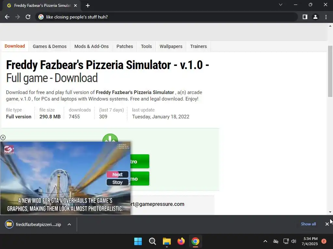Open a new browser tab
333x249 pixels.
tap(88, 6)
